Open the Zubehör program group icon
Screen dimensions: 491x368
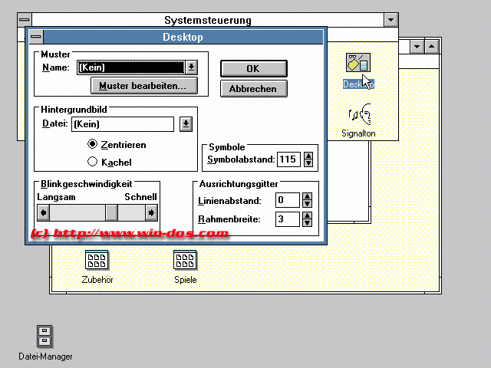tap(97, 261)
